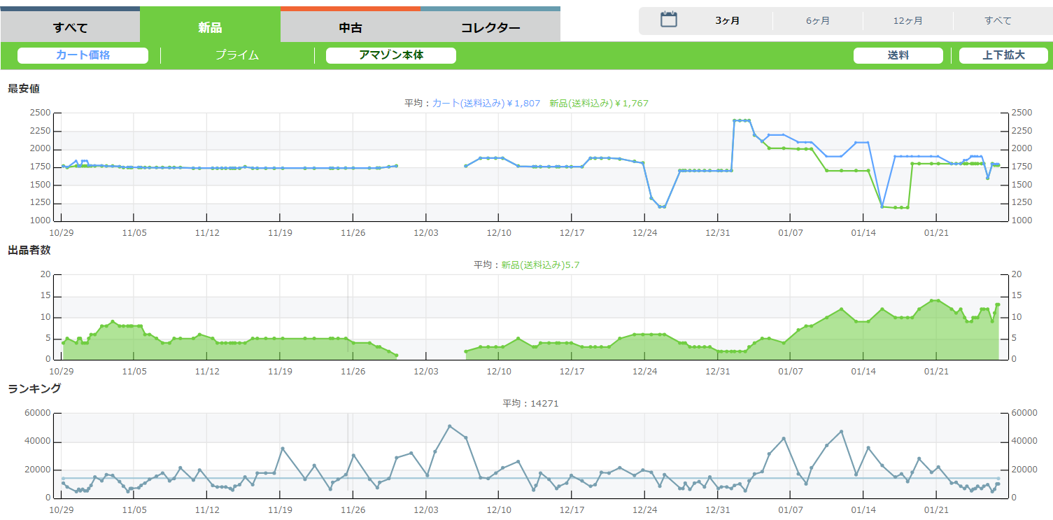Select the 新品 tab
1053x520 pixels.
point(210,28)
